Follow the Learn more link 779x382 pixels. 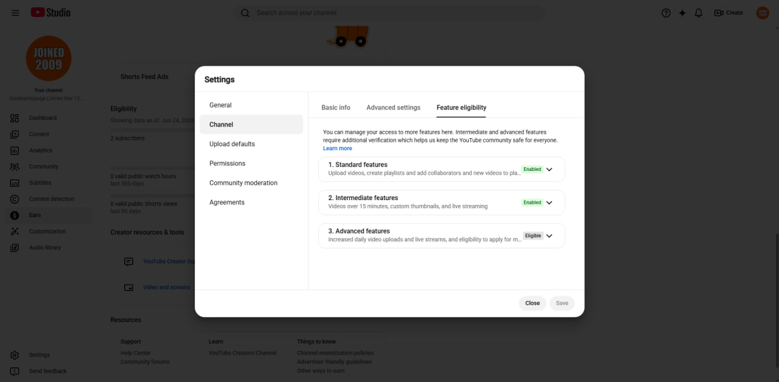click(337, 148)
